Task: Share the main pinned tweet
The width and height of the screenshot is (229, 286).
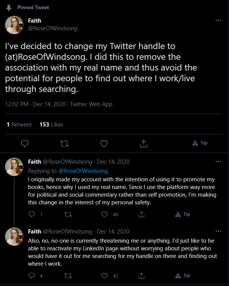Action: [x=143, y=143]
